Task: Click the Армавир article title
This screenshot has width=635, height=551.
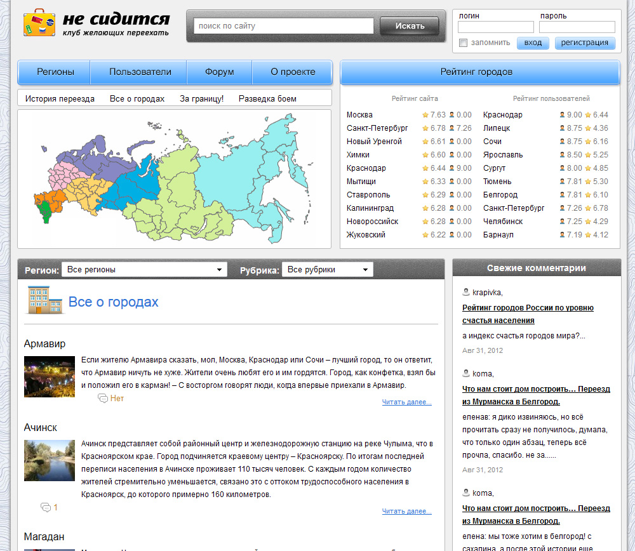Action: click(x=44, y=343)
